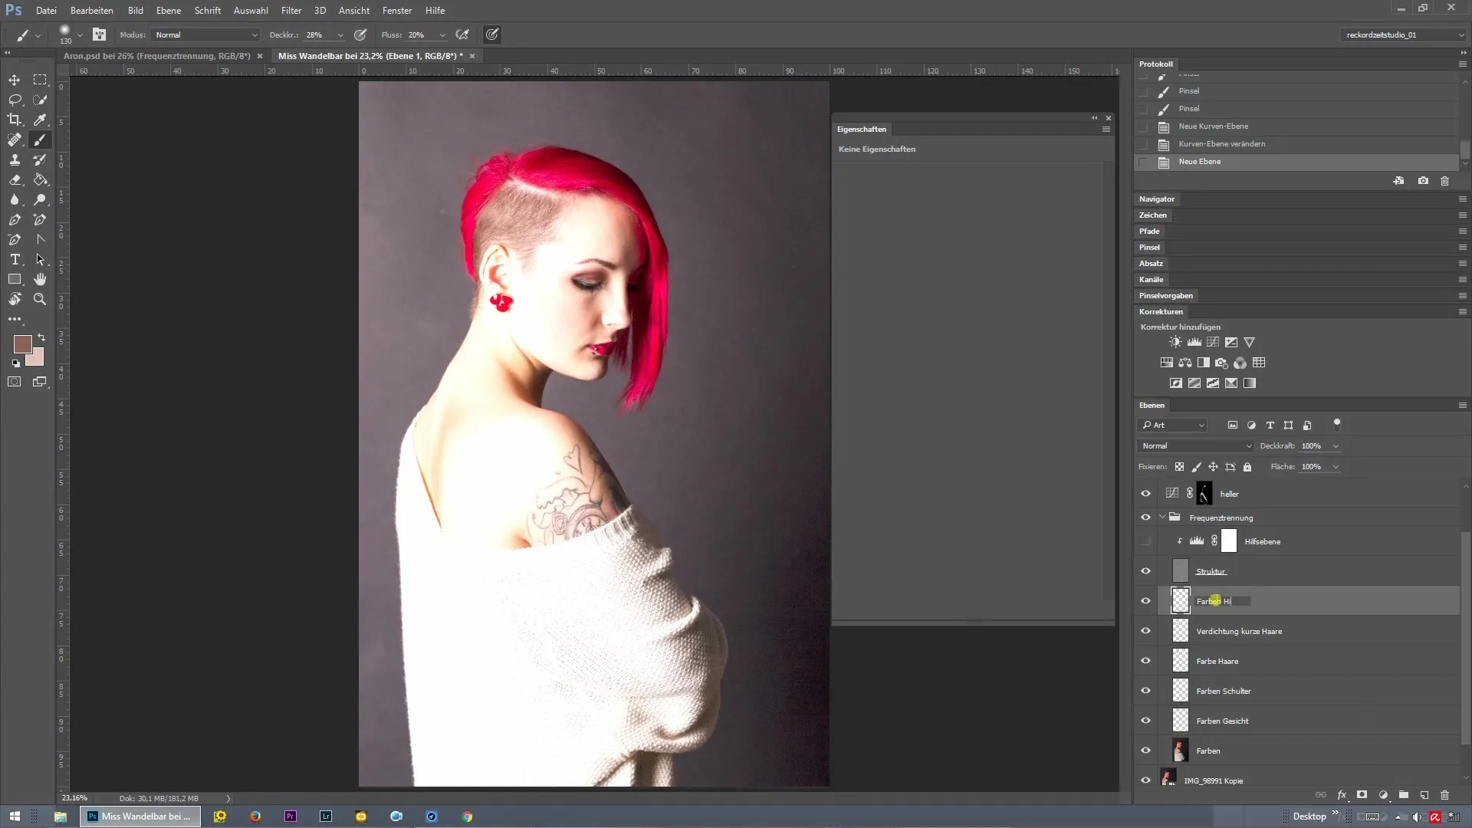Add Levels adjustment in Korrekturen panel
The height and width of the screenshot is (828, 1472).
tap(1194, 342)
